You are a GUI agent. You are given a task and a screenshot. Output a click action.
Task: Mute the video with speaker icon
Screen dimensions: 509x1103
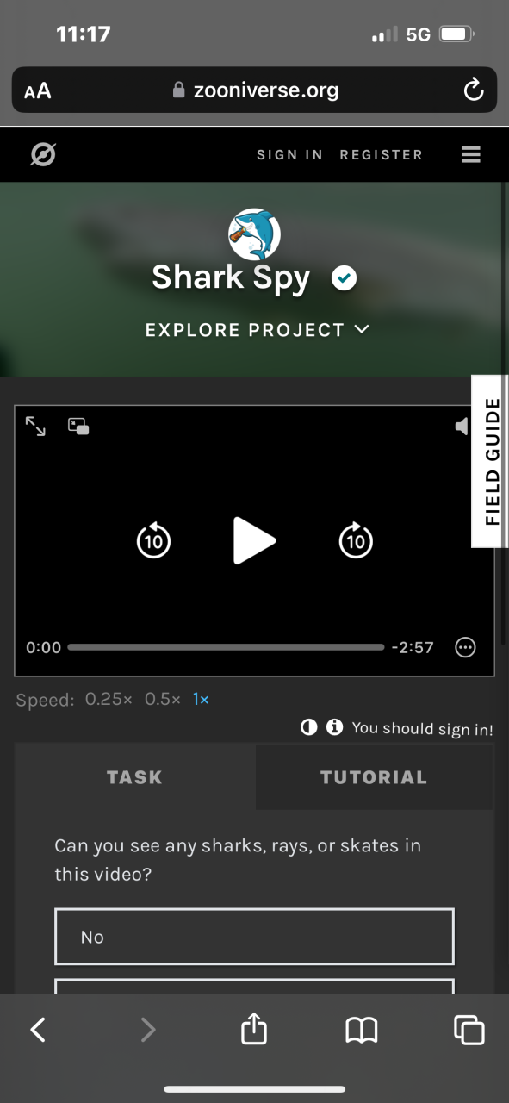[x=462, y=426]
